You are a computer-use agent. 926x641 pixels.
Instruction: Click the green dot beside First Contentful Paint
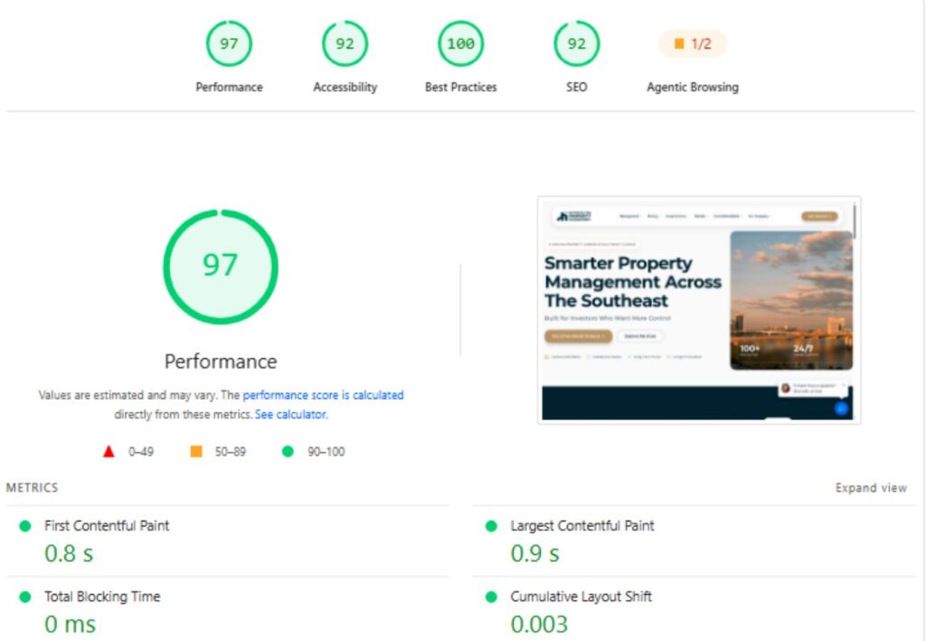point(24,526)
